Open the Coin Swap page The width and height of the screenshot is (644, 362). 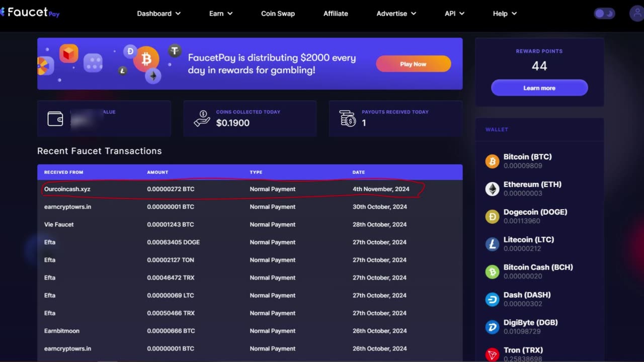pos(278,14)
